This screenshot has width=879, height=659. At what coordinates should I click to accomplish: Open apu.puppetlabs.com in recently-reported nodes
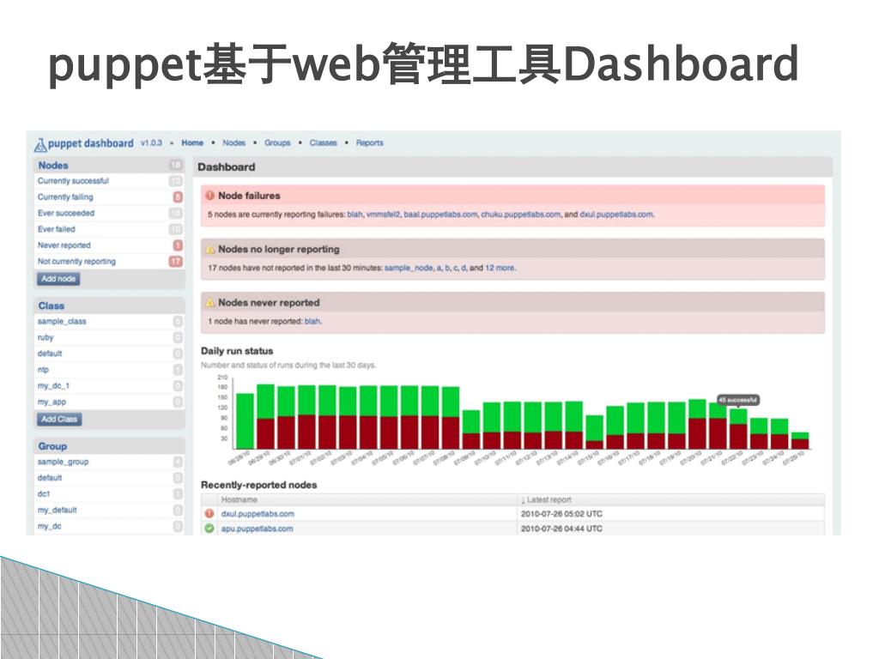click(257, 529)
